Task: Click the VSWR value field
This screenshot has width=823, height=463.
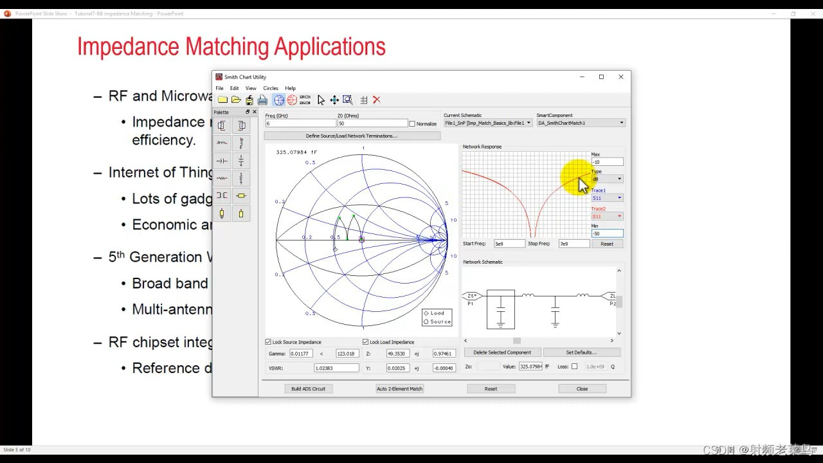Action: (x=336, y=368)
